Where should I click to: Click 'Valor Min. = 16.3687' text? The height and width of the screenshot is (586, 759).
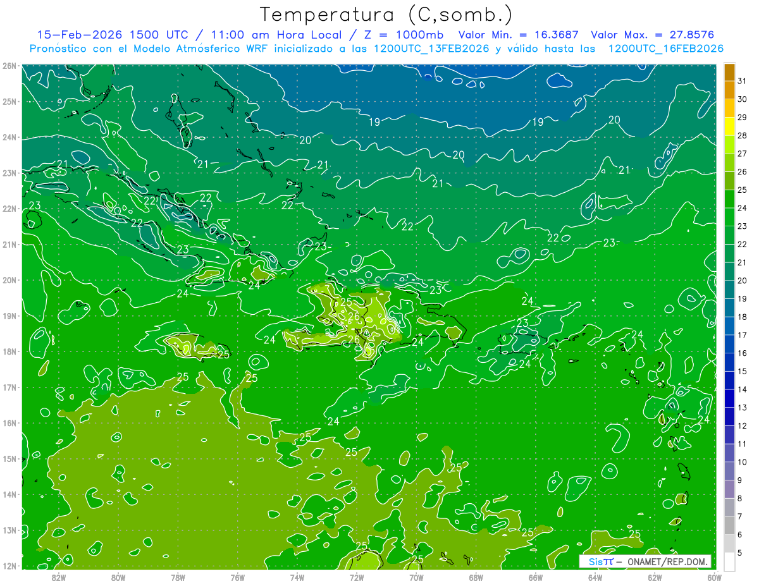tap(519, 35)
